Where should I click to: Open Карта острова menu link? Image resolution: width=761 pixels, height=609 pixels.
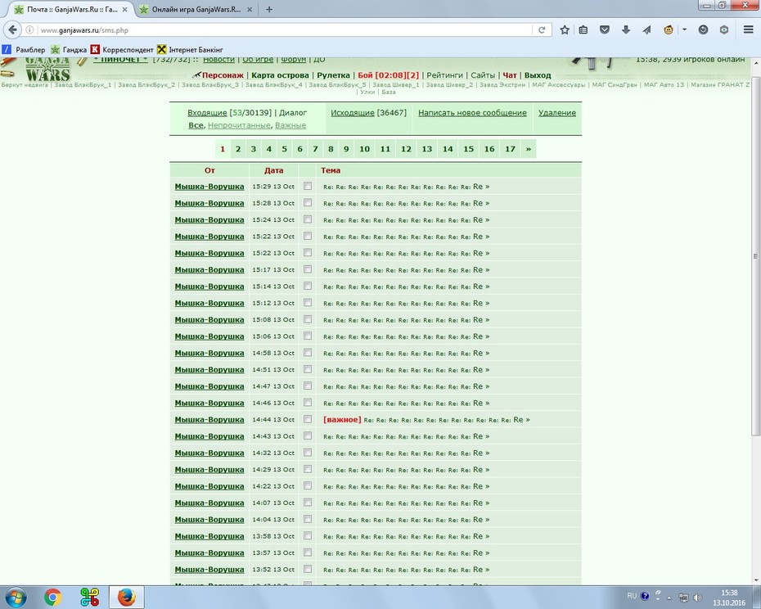coord(280,75)
